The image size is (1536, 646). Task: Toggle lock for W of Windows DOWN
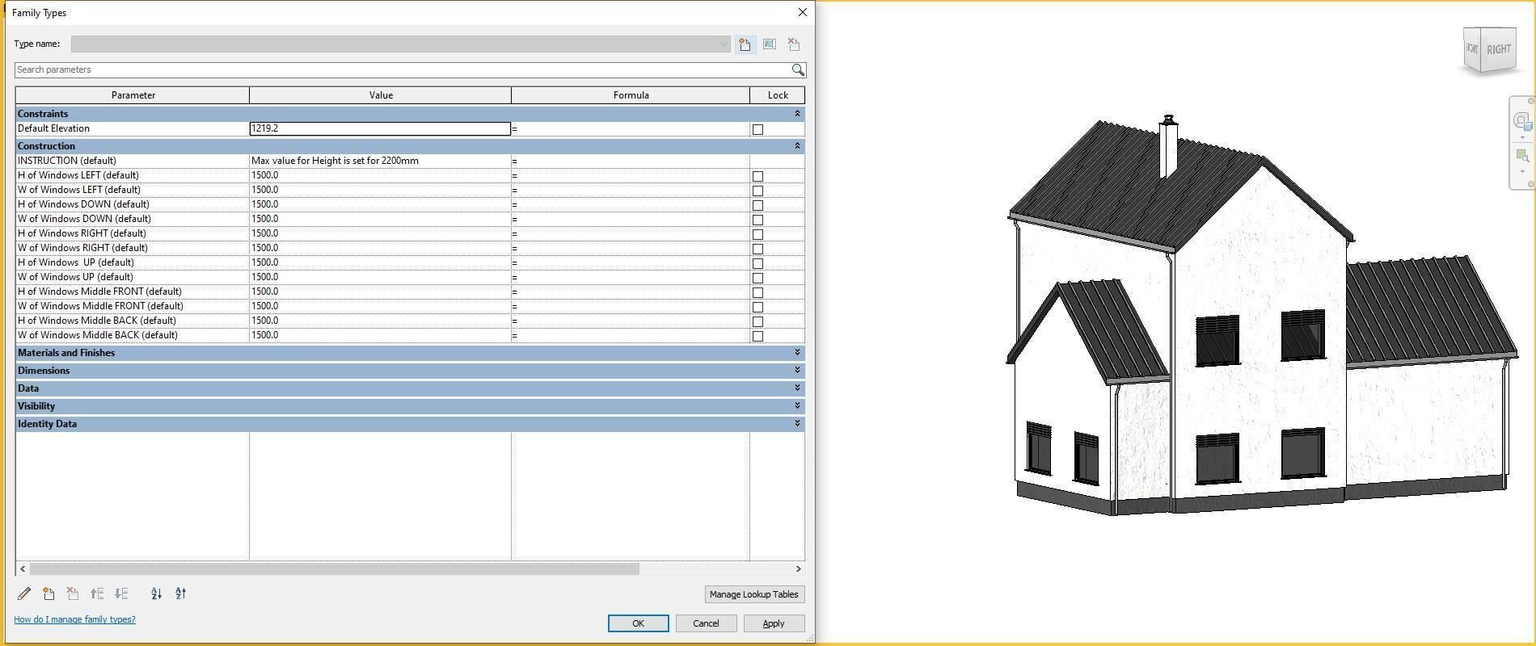point(757,220)
